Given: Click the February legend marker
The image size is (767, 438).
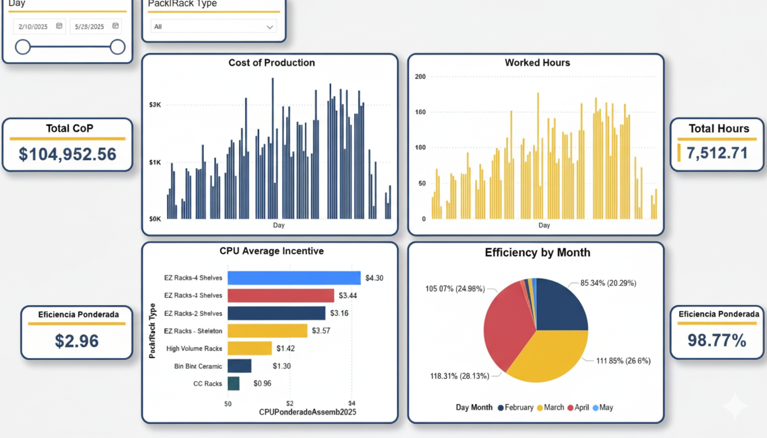Looking at the screenshot, I should (x=500, y=408).
